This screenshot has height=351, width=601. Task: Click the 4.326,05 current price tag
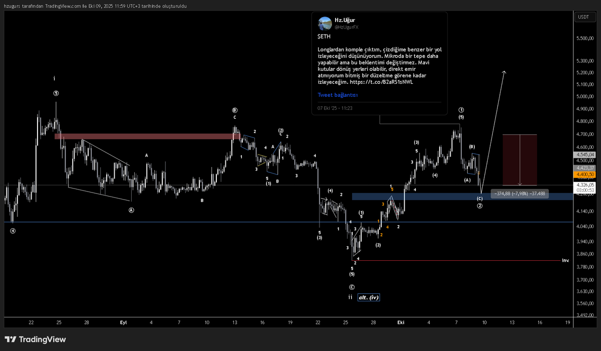(x=584, y=185)
